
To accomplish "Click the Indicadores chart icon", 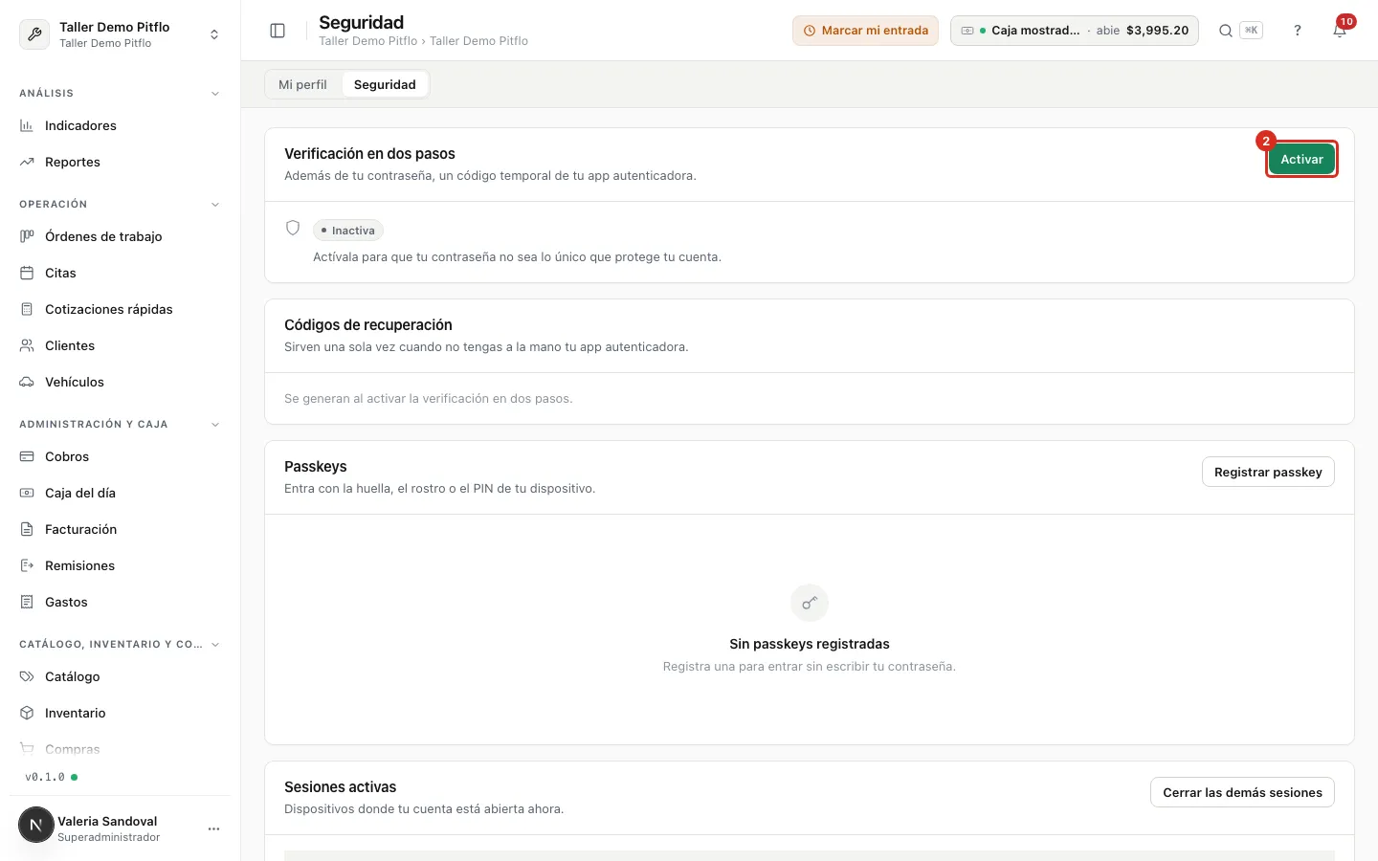I will click(x=27, y=125).
